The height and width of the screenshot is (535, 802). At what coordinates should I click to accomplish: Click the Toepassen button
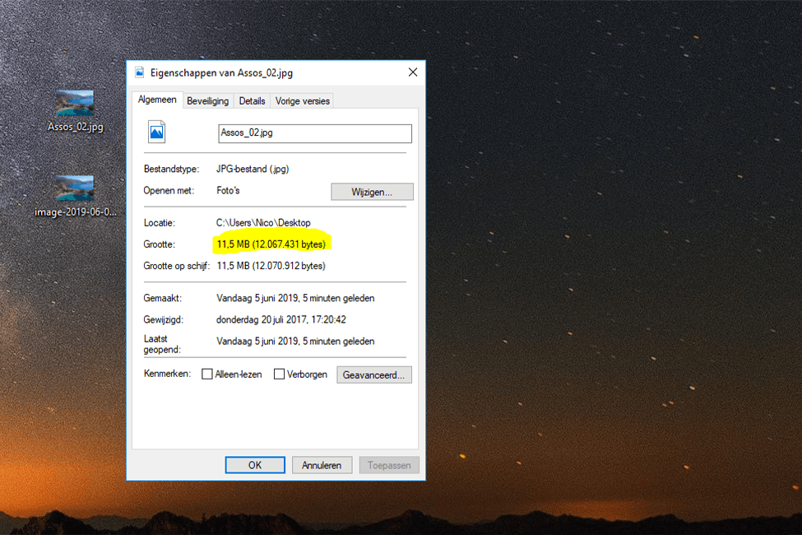coord(389,465)
